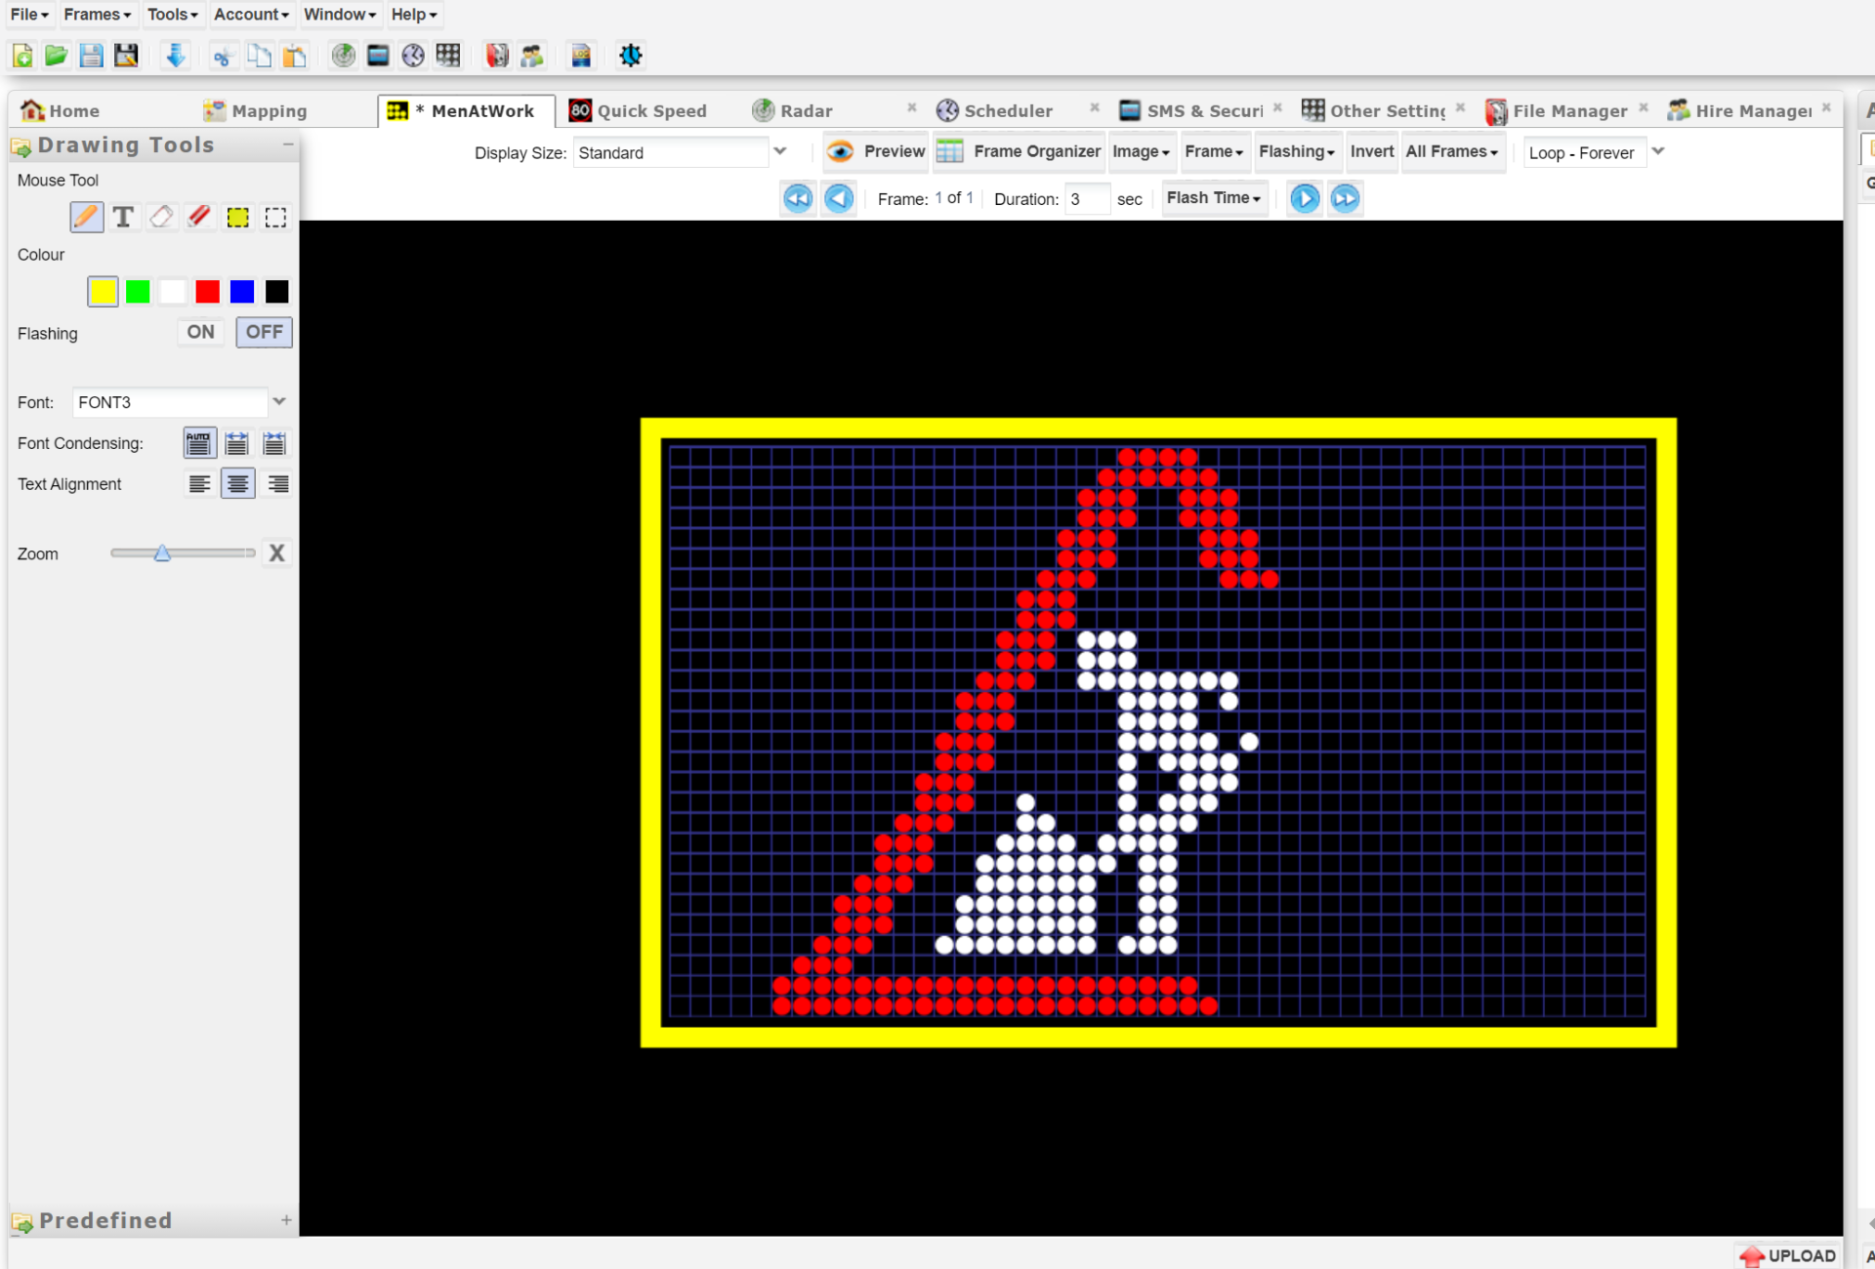
Task: Set text alignment to center
Action: [238, 484]
